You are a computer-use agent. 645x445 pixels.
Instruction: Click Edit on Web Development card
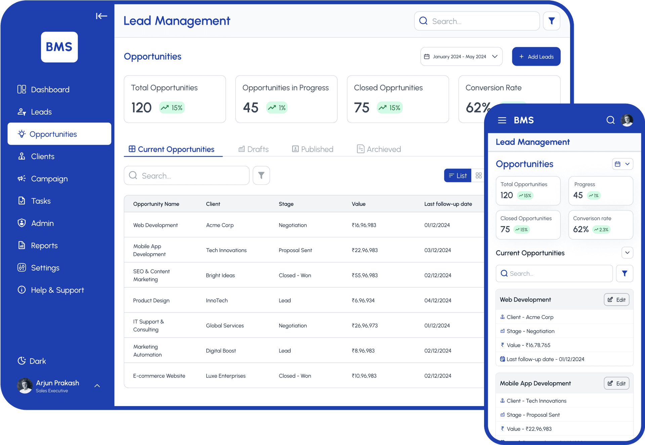(616, 300)
